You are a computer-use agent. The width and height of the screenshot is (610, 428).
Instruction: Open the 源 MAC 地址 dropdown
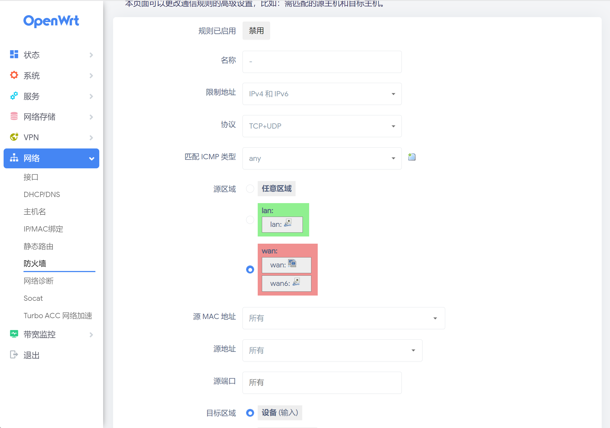click(x=344, y=318)
